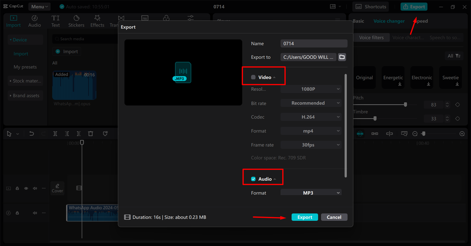Open the Shortcuts button
The image size is (471, 246).
point(371,7)
